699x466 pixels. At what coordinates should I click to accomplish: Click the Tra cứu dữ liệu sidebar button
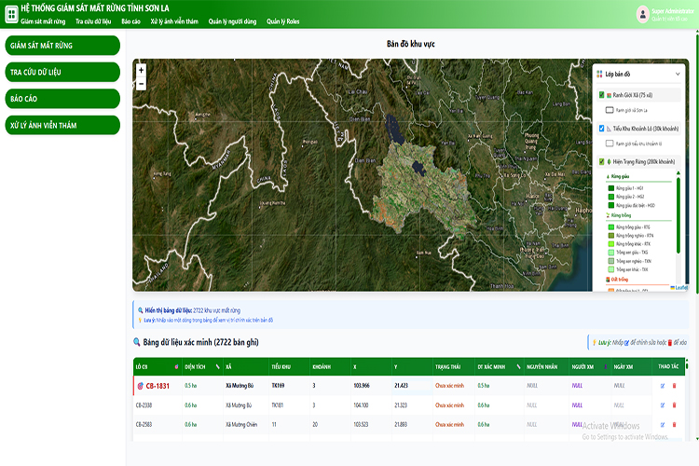coord(61,72)
